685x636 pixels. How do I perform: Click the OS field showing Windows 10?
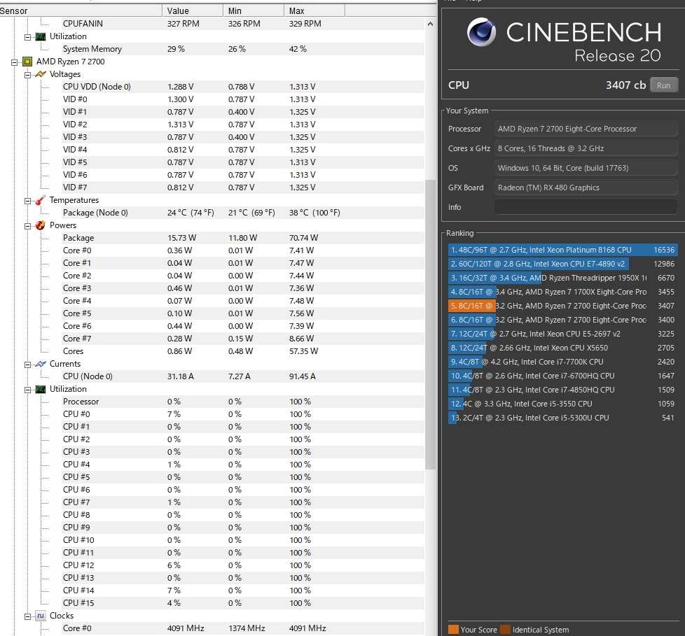[586, 168]
